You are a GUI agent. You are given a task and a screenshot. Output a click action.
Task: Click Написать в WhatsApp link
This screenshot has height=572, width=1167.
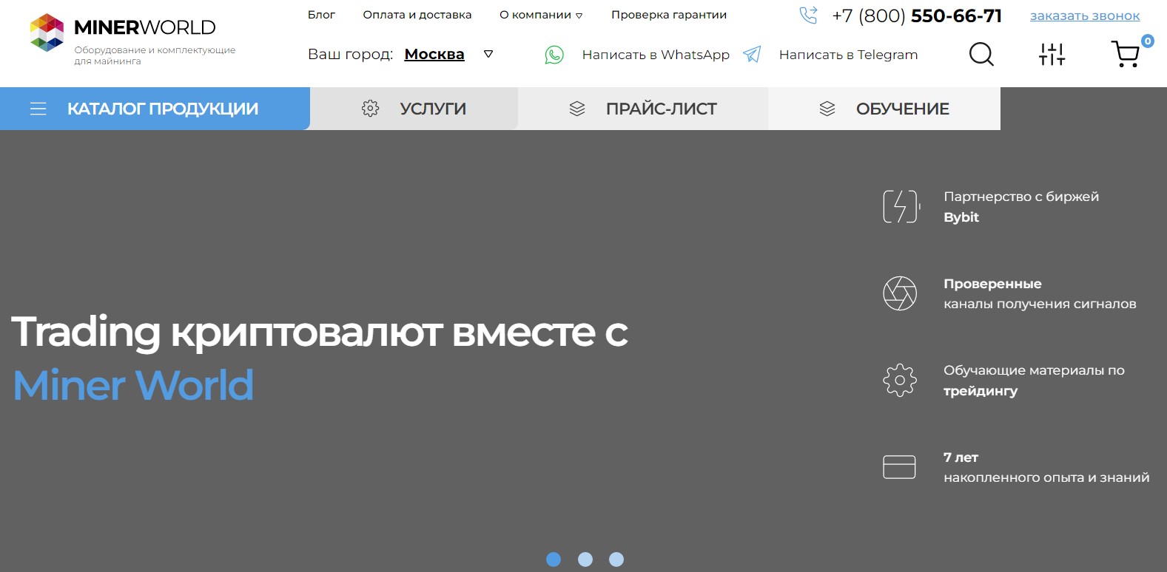[656, 55]
